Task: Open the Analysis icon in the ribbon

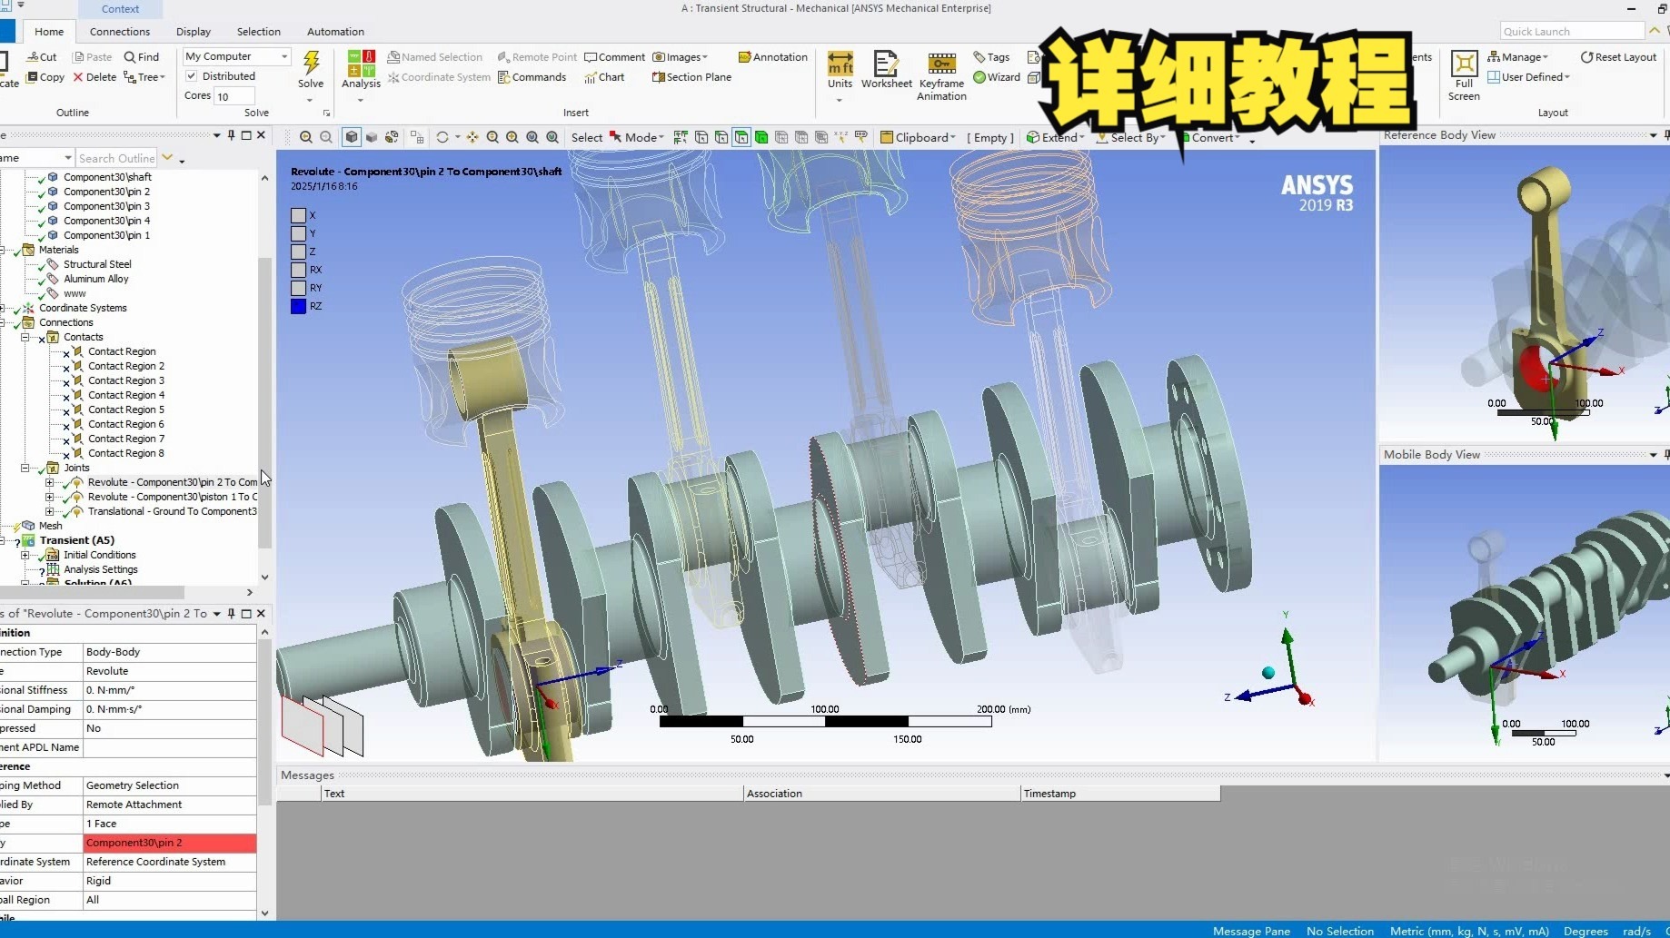Action: tap(361, 63)
